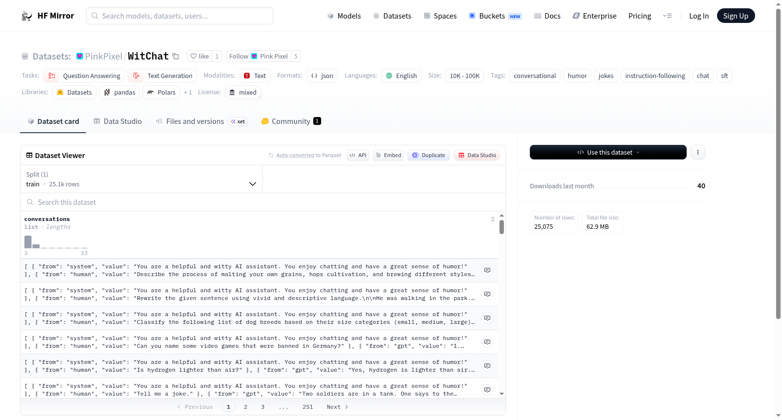Open the more navigation options menu icon

[667, 16]
